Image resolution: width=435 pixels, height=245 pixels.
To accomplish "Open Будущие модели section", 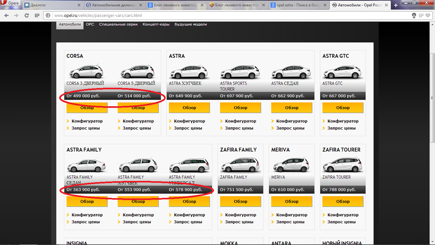I will [191, 24].
